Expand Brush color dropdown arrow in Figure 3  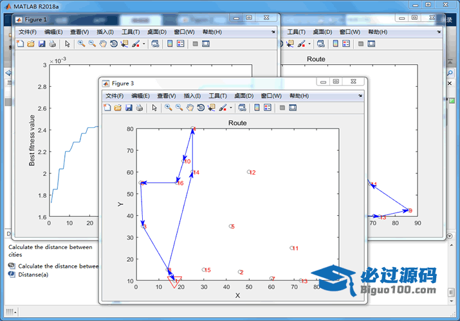231,108
